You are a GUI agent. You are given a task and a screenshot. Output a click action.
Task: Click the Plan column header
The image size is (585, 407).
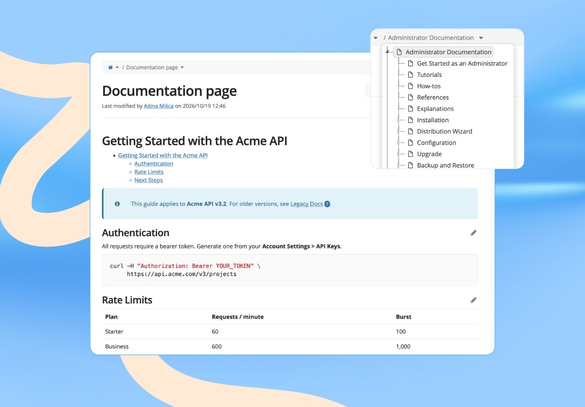coord(112,317)
